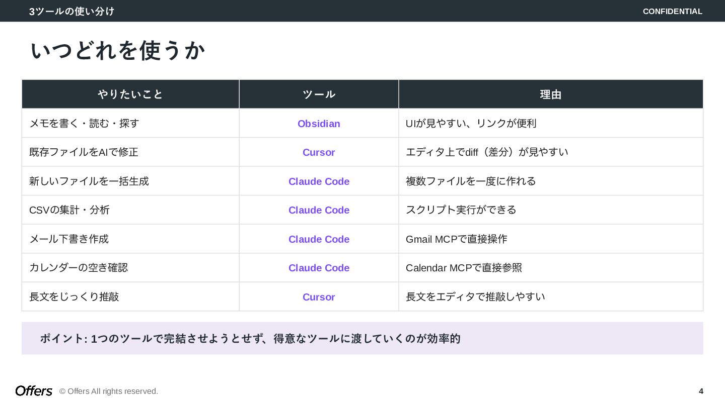Click the purple Obsidian tool name

coord(319,124)
